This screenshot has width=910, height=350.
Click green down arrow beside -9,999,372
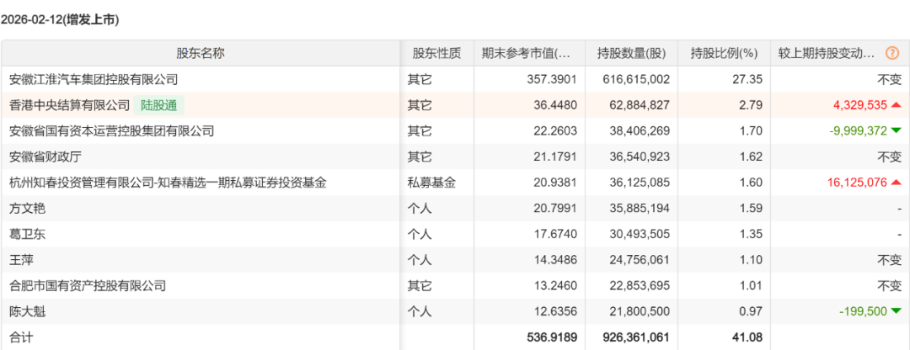(896, 131)
